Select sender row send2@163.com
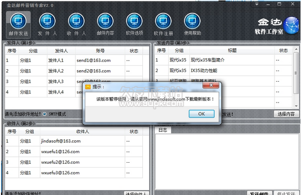Viewport: 301px width, 195px height. pyautogui.click(x=74, y=71)
